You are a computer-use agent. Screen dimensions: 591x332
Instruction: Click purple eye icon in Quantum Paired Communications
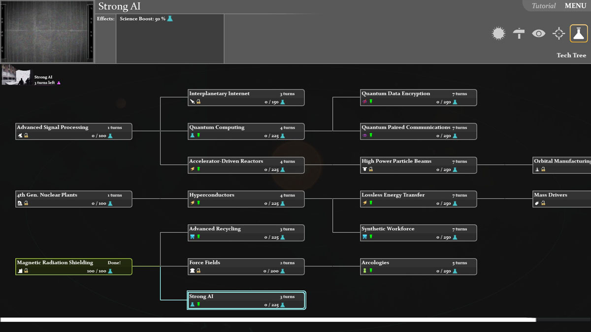tap(365, 135)
